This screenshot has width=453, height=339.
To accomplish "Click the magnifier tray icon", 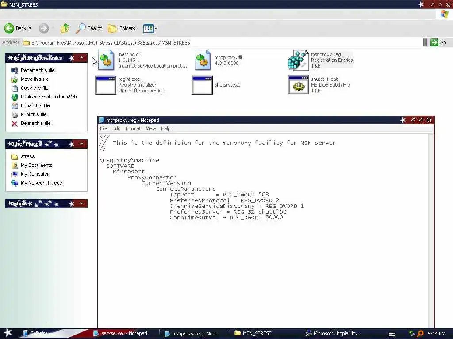I will 420,334.
